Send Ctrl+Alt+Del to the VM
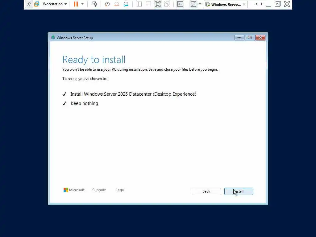 (x=94, y=4)
